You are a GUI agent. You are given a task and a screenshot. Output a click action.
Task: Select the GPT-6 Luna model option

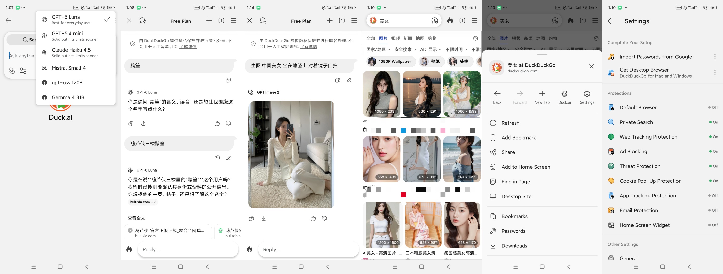pyautogui.click(x=76, y=20)
